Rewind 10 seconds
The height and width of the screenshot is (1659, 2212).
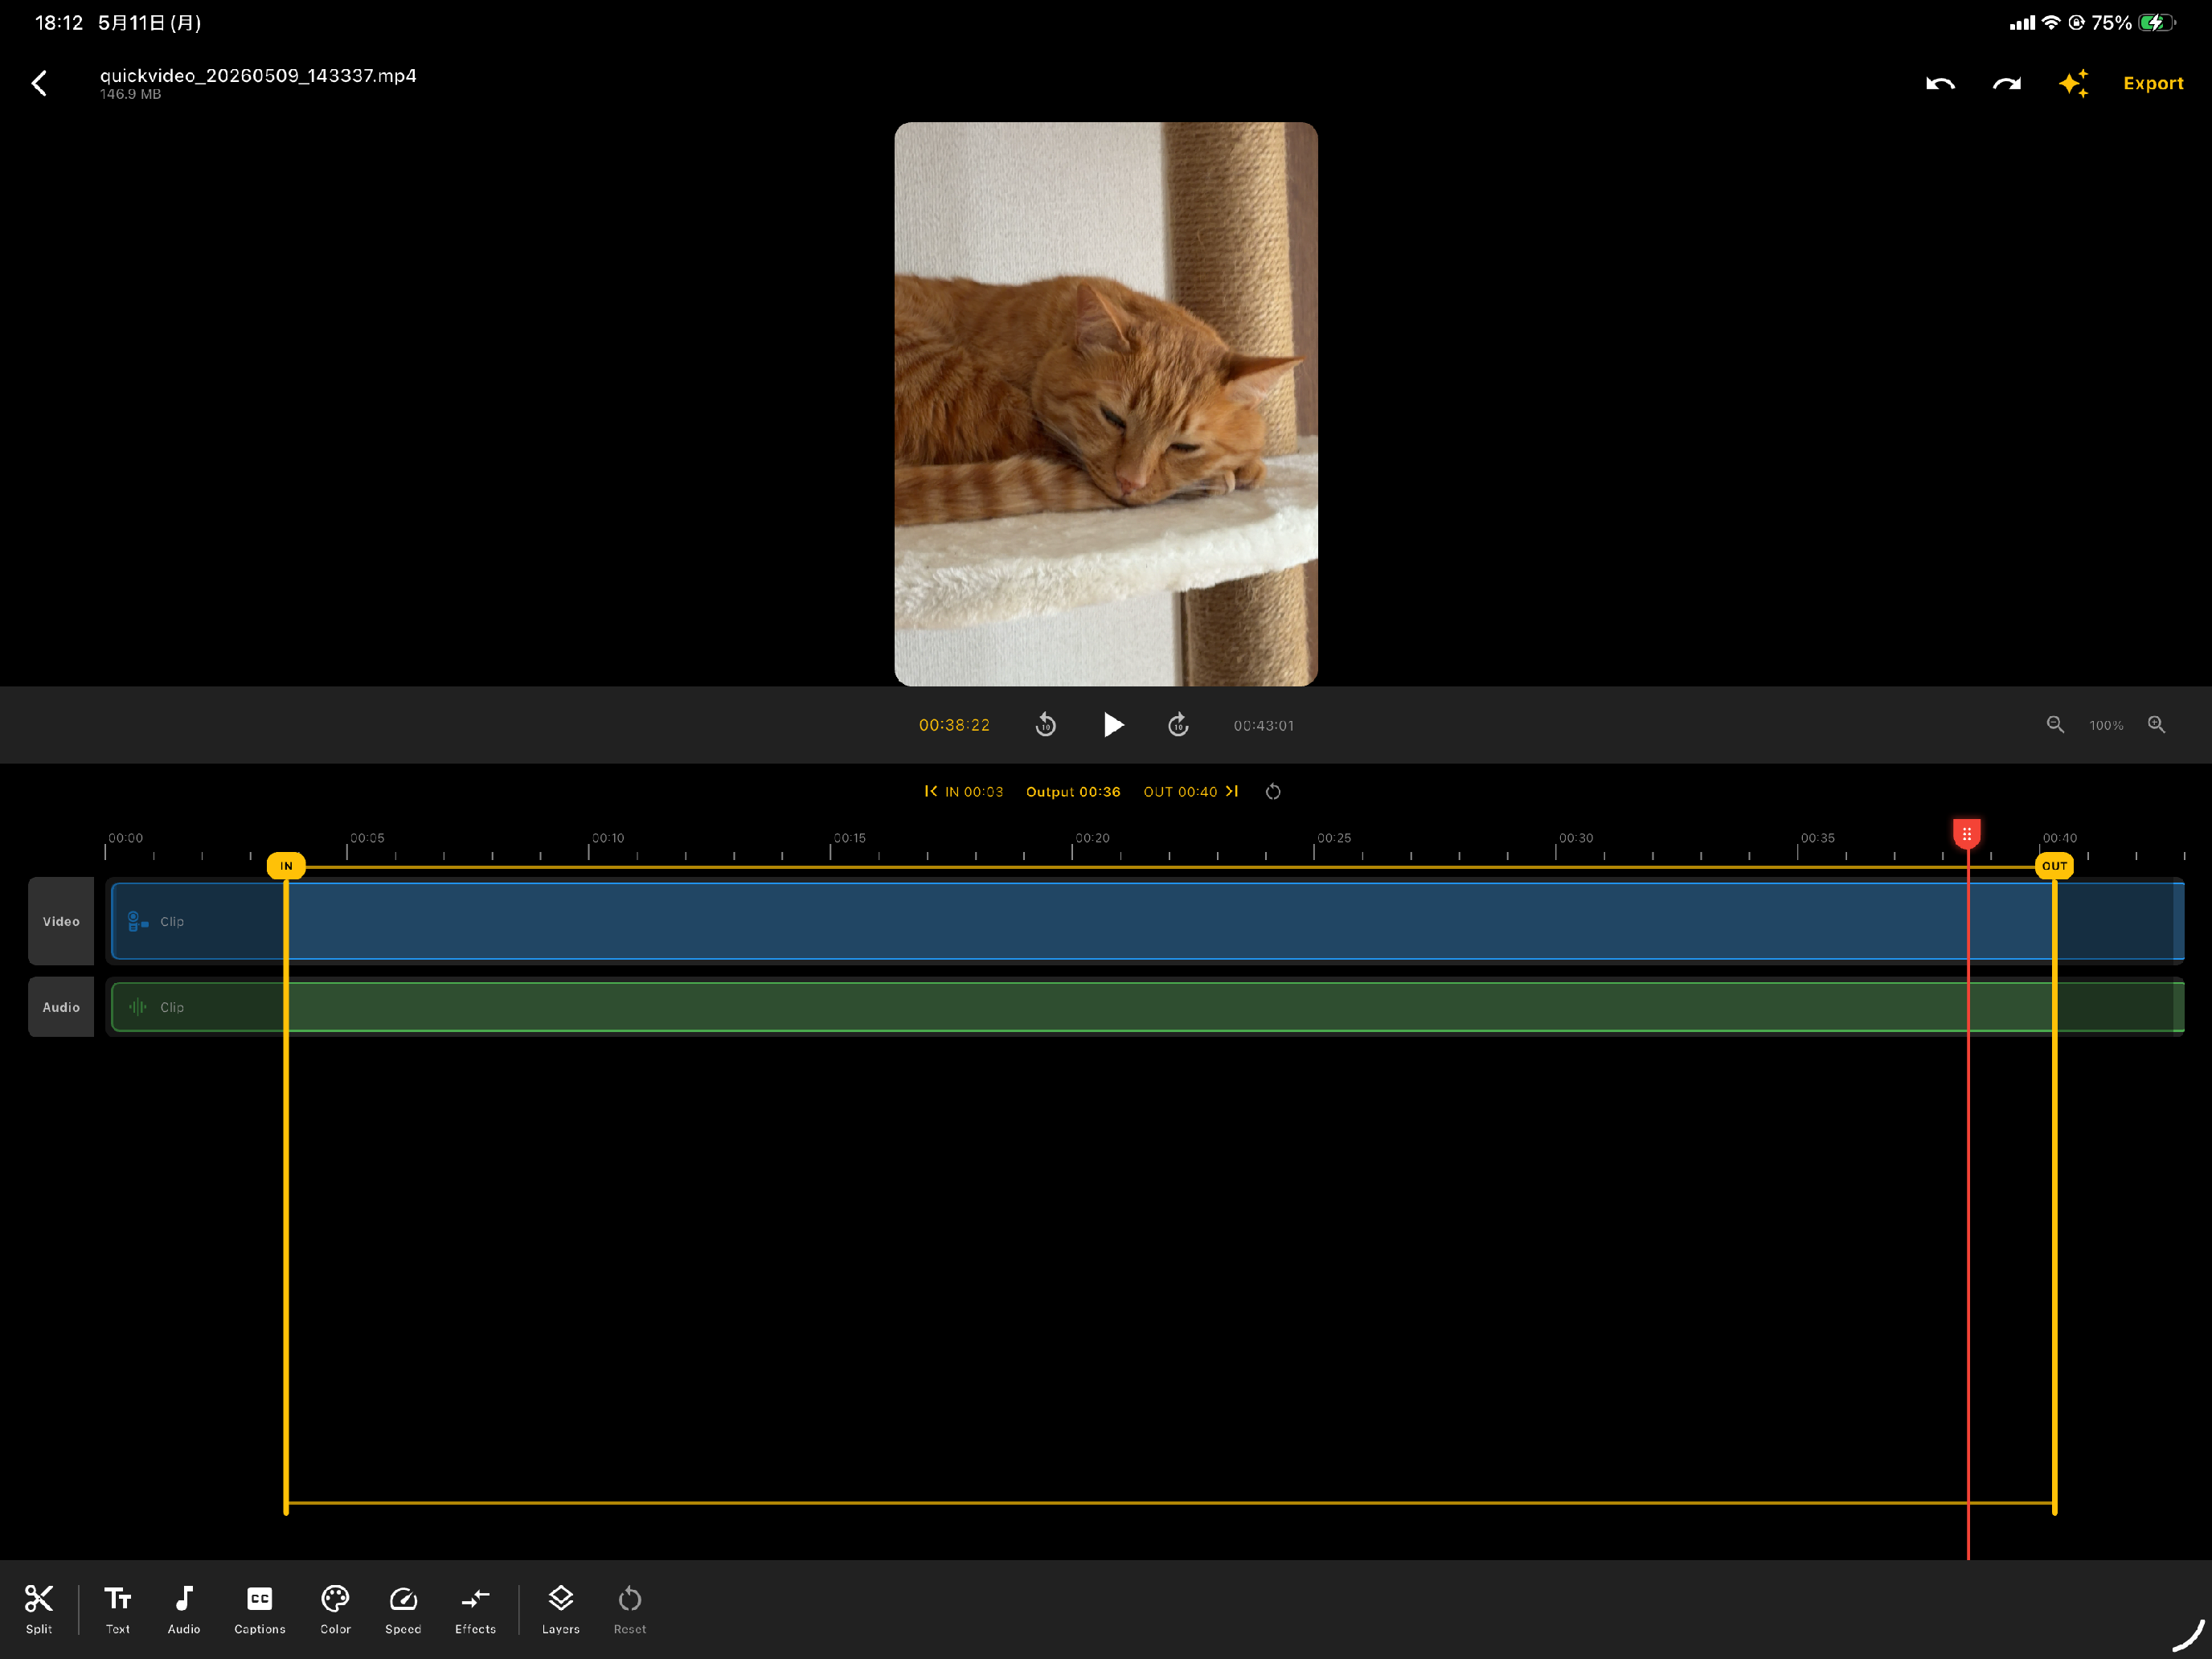click(1046, 725)
